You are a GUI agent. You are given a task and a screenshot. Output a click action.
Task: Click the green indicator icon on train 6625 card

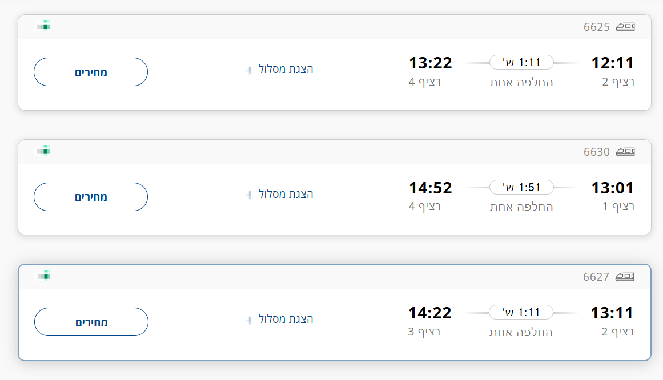[x=43, y=25]
